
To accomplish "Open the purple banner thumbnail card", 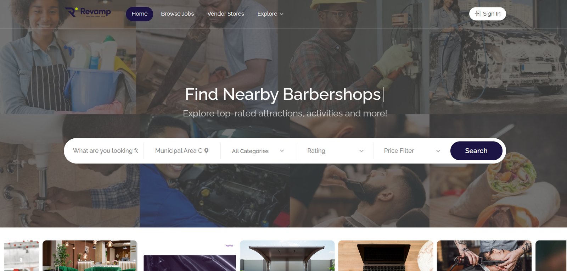I will tap(189, 256).
